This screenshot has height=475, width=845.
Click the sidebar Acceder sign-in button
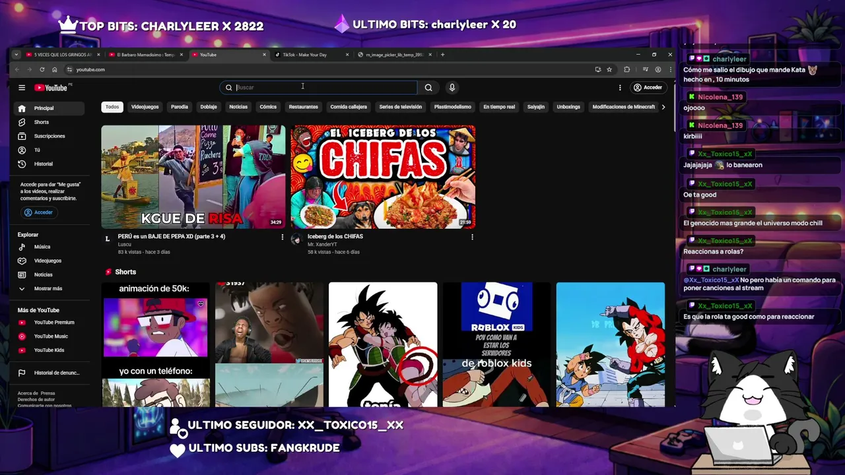38,212
